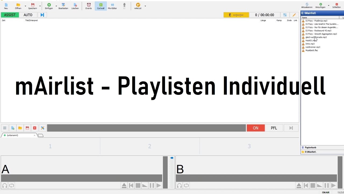Select the (unbenannt) cartwall tab
This screenshot has width=344, height=194.
(18, 135)
